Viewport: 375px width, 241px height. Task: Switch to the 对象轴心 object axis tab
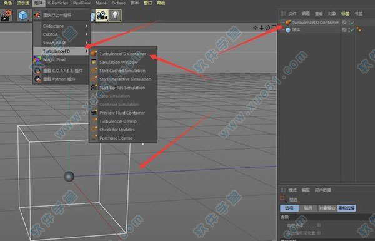pyautogui.click(x=327, y=208)
